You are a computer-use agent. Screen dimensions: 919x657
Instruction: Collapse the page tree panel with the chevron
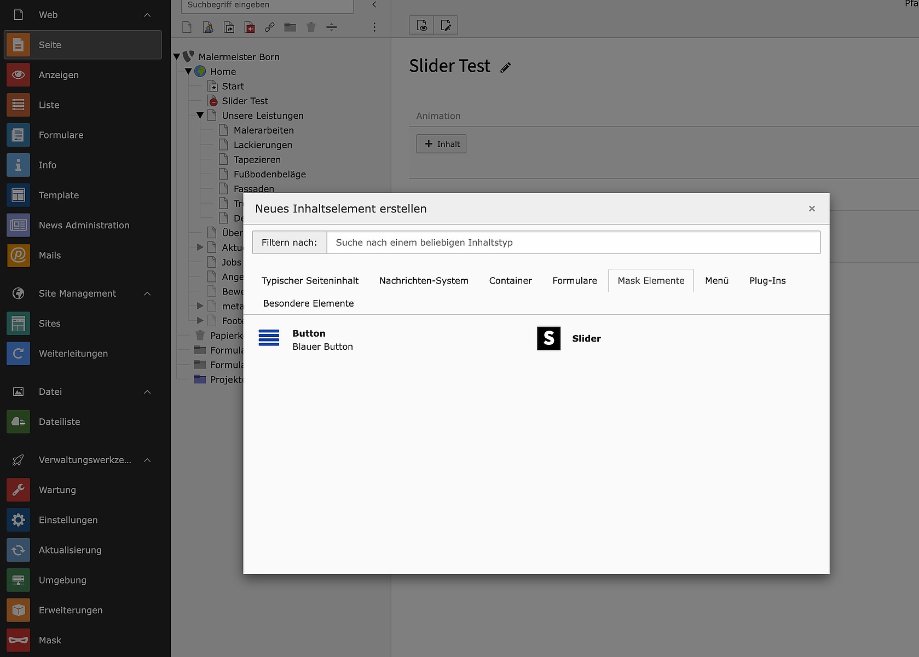(374, 4)
